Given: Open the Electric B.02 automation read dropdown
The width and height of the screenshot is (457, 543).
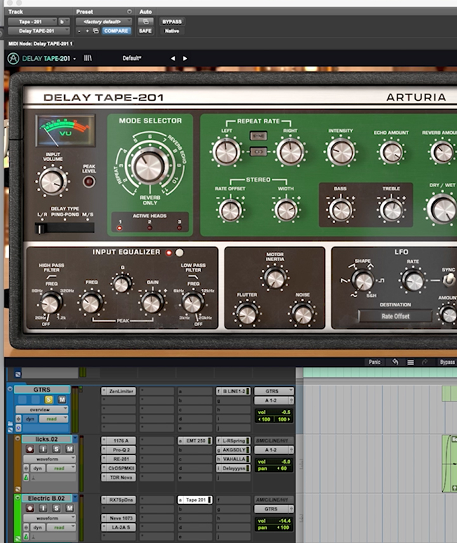Looking at the screenshot, I should (62, 527).
